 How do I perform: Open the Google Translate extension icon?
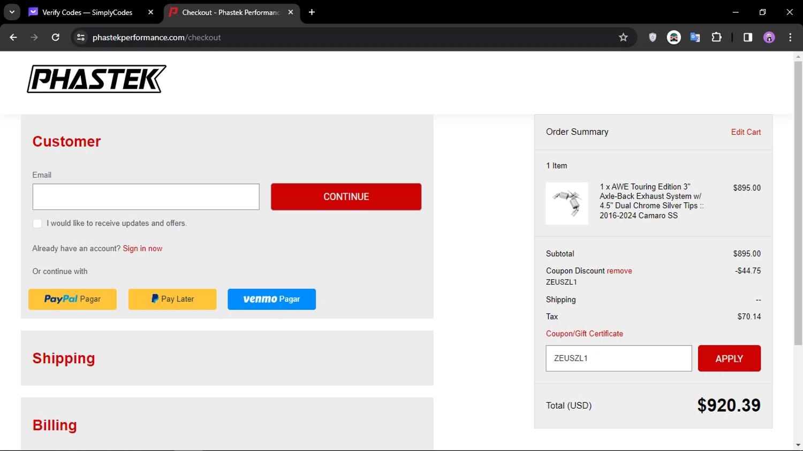695,37
